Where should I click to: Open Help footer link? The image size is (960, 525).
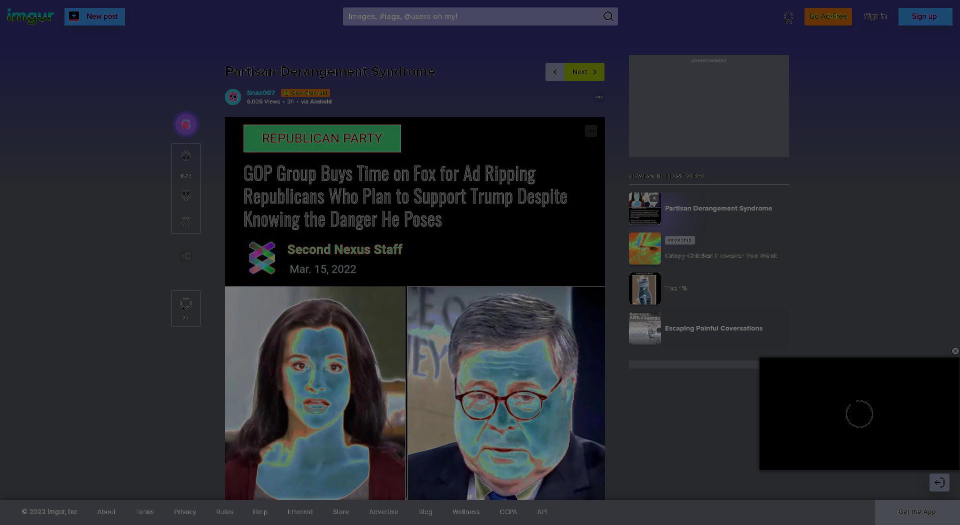click(x=260, y=512)
